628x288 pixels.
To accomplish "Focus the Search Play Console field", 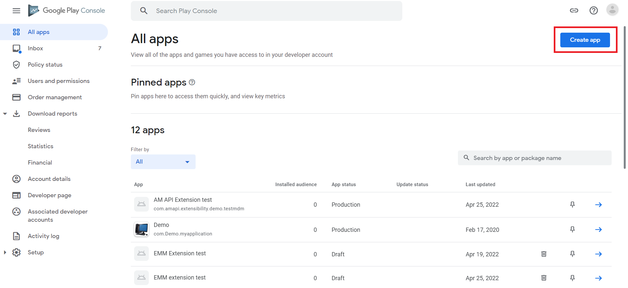I will (x=267, y=11).
